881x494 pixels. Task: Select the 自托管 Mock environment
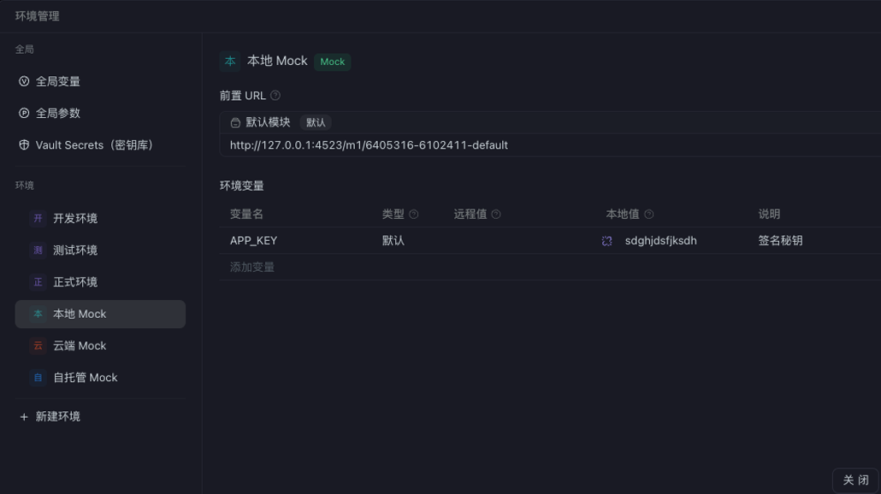tap(100, 378)
